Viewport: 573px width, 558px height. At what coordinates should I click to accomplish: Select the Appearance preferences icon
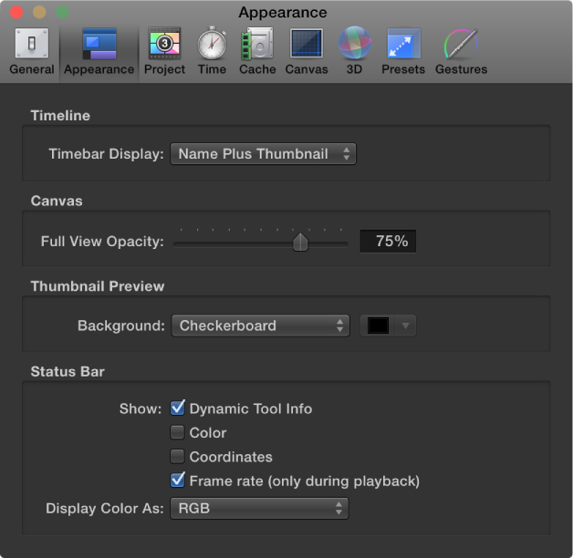point(99,52)
